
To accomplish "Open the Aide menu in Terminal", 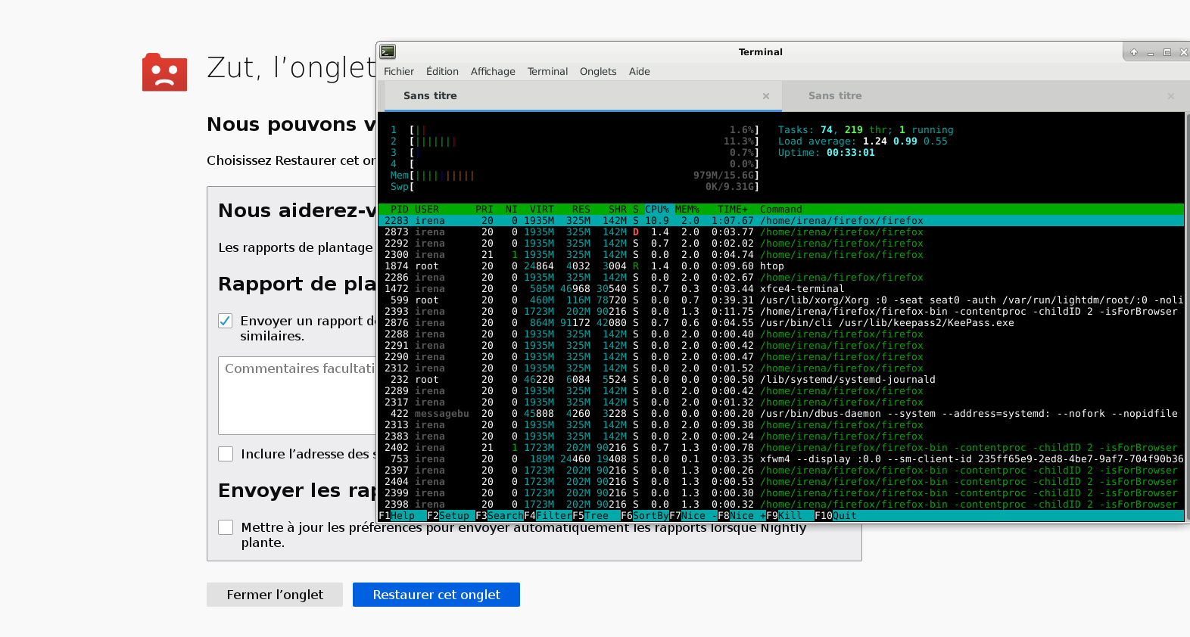I will 640,71.
